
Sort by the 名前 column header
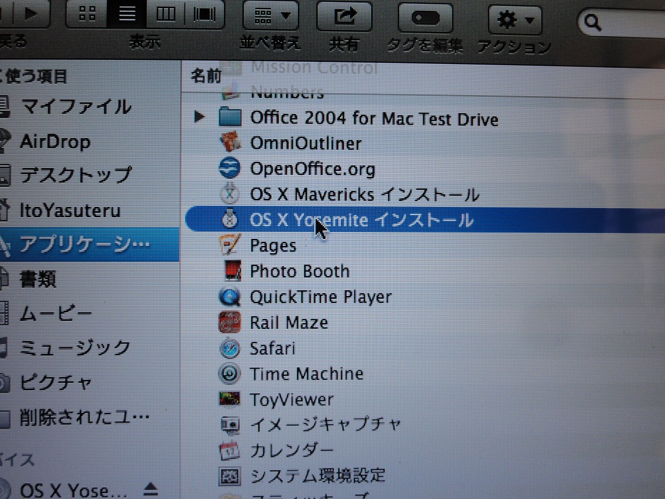coord(206,76)
